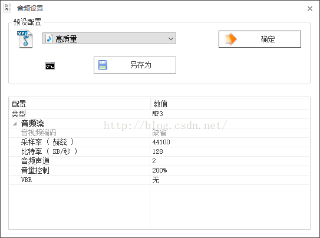Select the 采样率（赫兹）row
The width and height of the screenshot is (320, 238).
click(x=159, y=142)
